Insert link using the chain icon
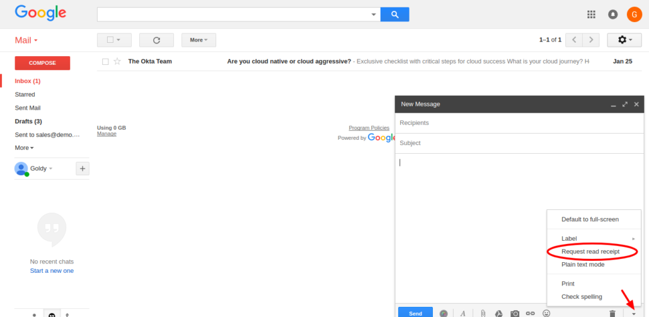This screenshot has height=317, width=649. (530, 313)
